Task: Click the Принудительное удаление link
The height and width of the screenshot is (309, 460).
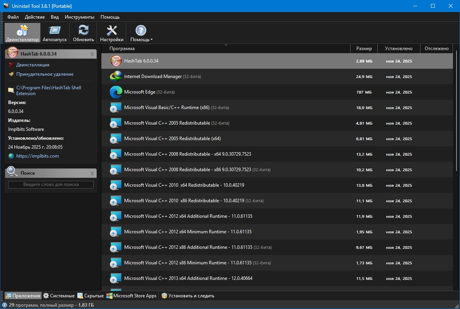Action: [x=45, y=74]
